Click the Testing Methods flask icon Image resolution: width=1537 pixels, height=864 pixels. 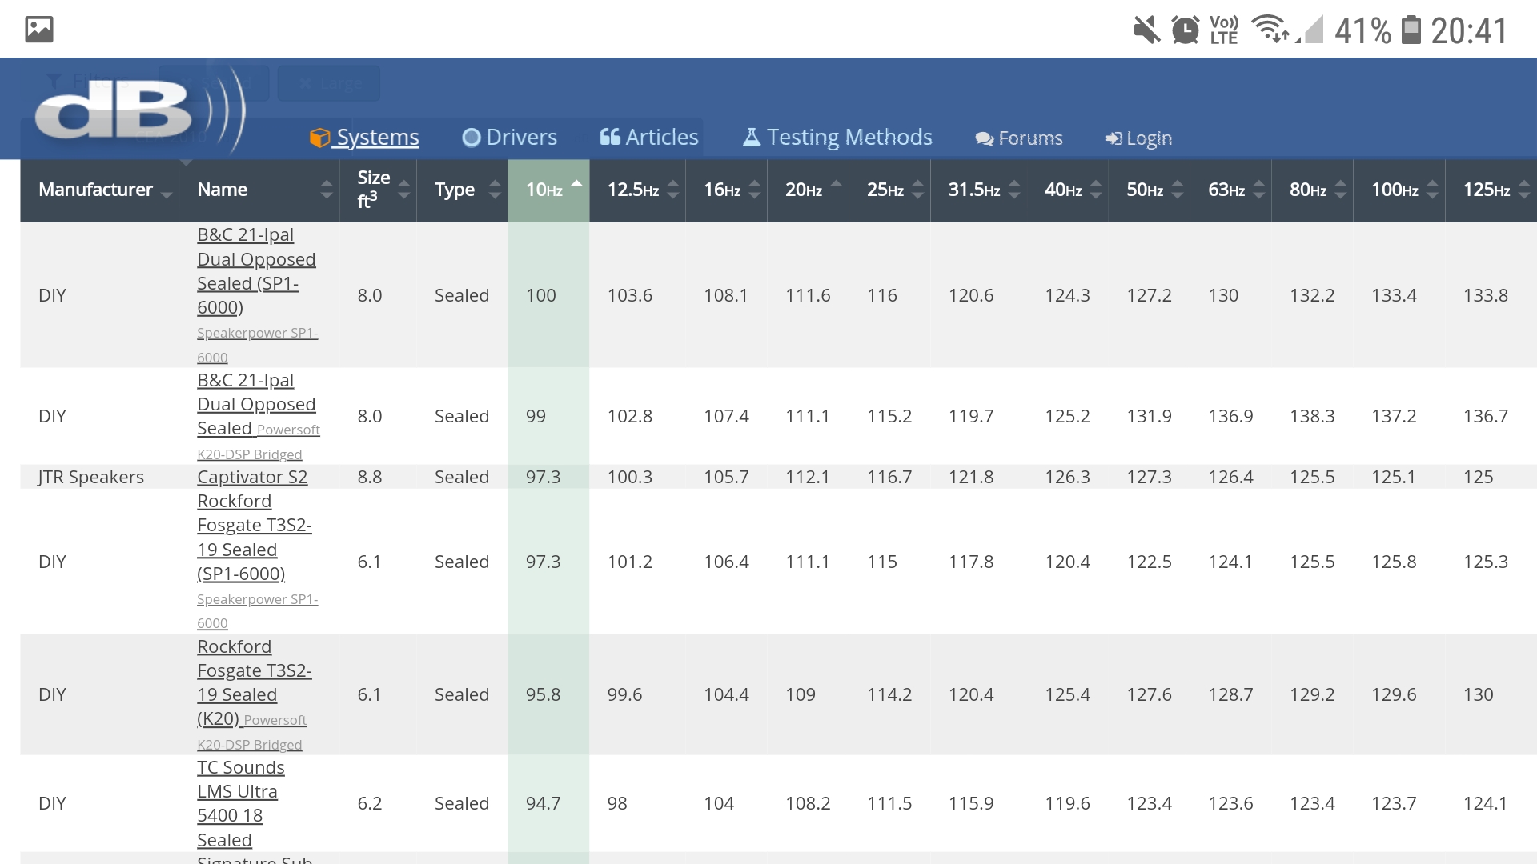752,138
